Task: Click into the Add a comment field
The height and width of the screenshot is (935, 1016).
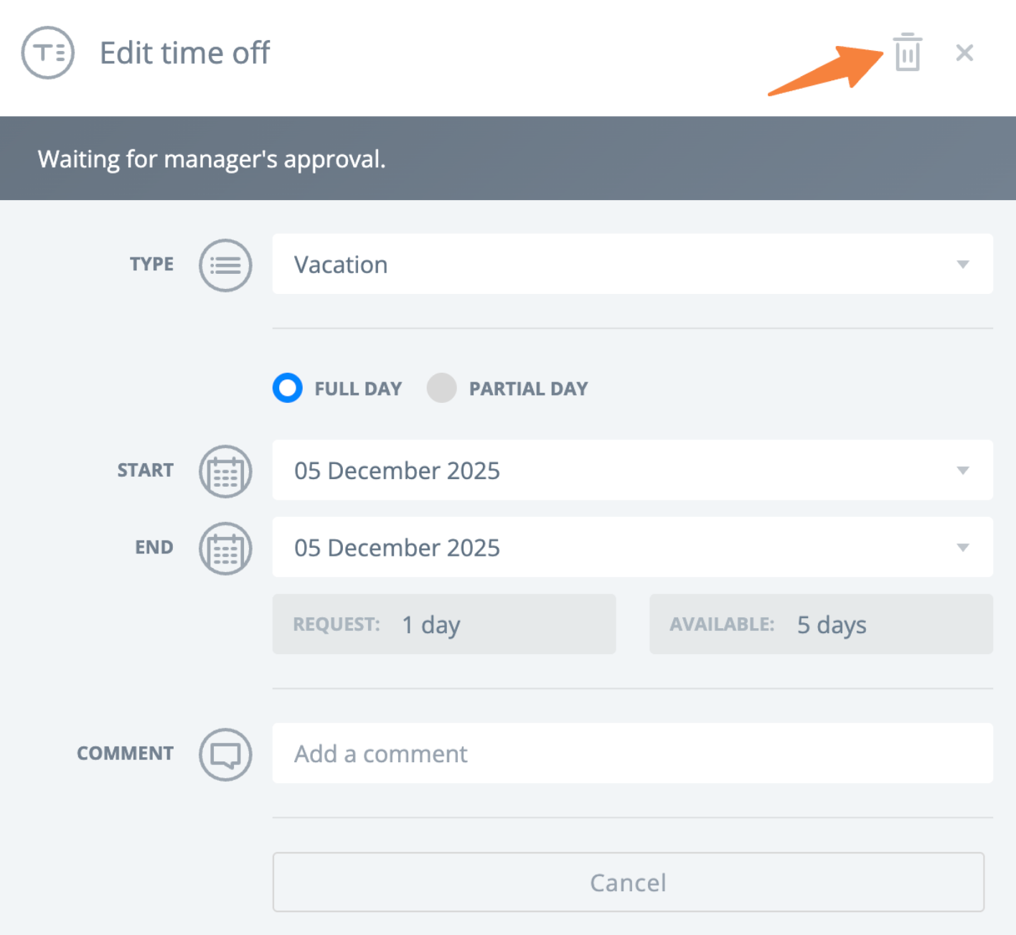Action: (x=631, y=754)
